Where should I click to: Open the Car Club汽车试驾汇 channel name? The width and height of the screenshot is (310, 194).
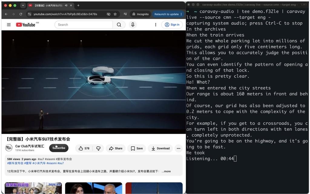point(30,146)
